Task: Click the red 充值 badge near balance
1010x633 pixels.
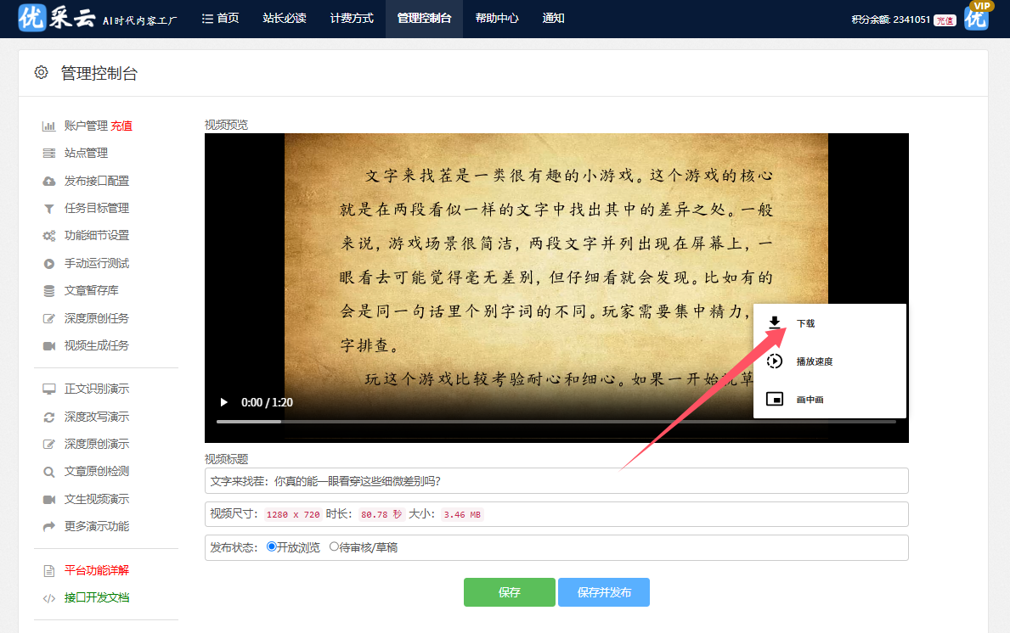Action: click(x=945, y=20)
